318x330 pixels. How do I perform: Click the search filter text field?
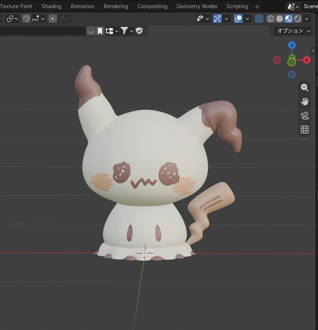click(43, 31)
